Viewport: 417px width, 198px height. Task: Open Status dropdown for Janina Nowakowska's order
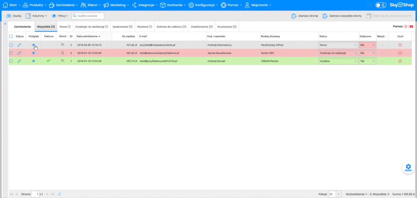pyautogui.click(x=338, y=53)
